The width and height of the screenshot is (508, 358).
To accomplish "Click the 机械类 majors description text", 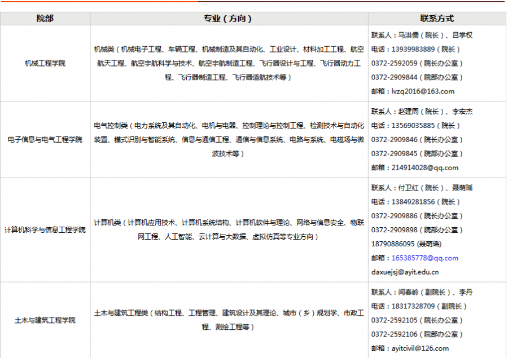I will pos(229,63).
